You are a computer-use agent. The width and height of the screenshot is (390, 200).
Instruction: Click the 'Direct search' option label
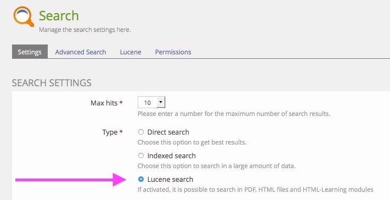coord(168,132)
